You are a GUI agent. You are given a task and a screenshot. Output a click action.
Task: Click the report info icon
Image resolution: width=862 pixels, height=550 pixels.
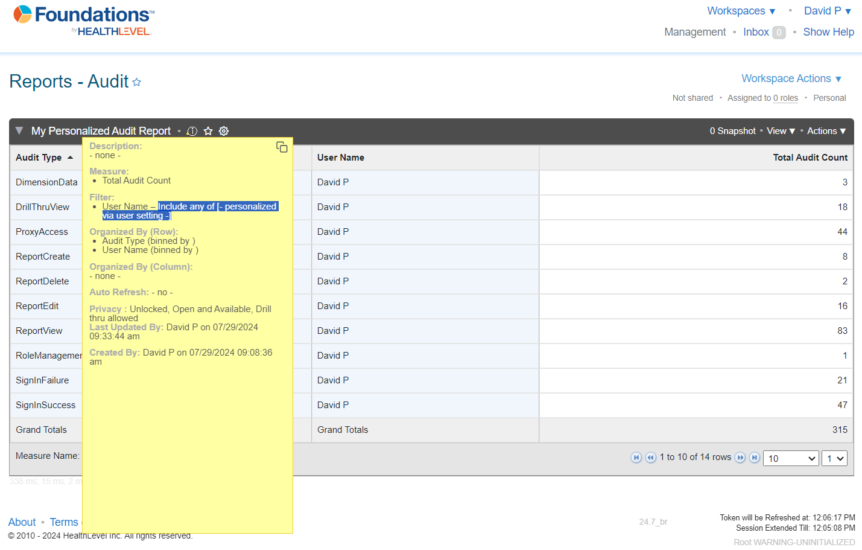coord(192,131)
